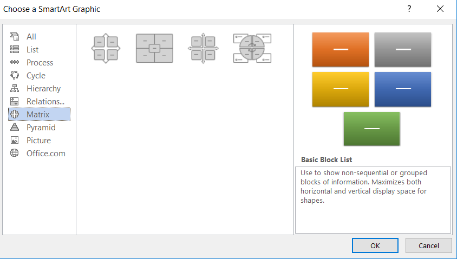Select the Titled Matrix layout thumbnail

[154, 49]
